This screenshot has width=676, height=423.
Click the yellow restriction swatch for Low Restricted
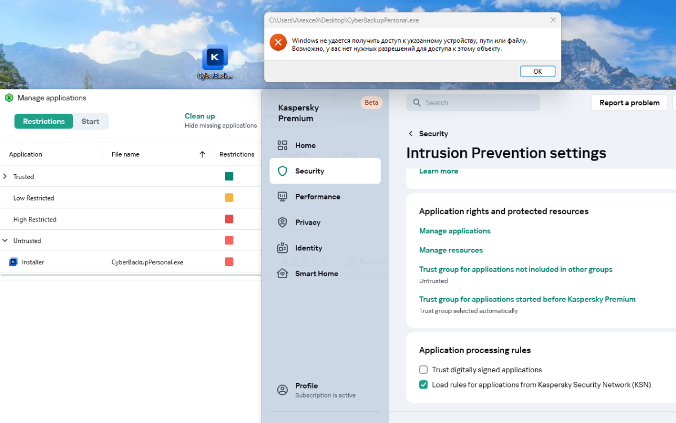229,198
